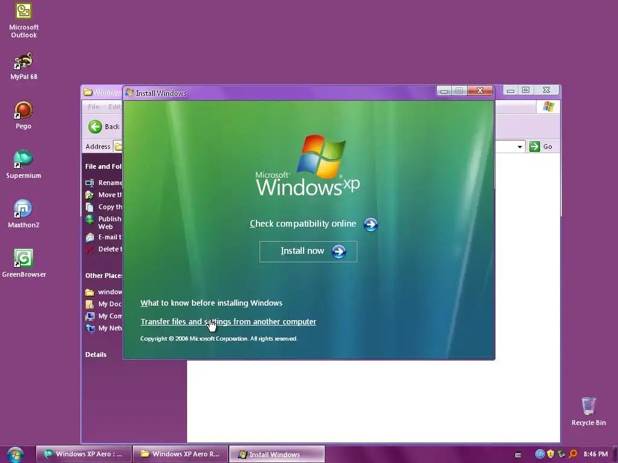This screenshot has width=618, height=463.
Task: Maximize the Explorer window behind the dialog
Action: (526, 90)
